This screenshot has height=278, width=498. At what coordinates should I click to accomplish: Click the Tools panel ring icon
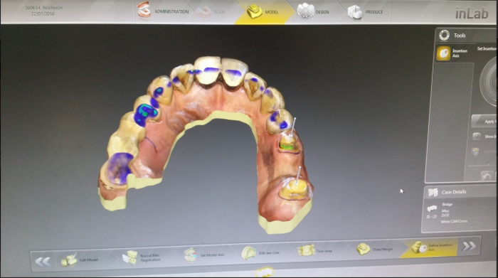(445, 35)
